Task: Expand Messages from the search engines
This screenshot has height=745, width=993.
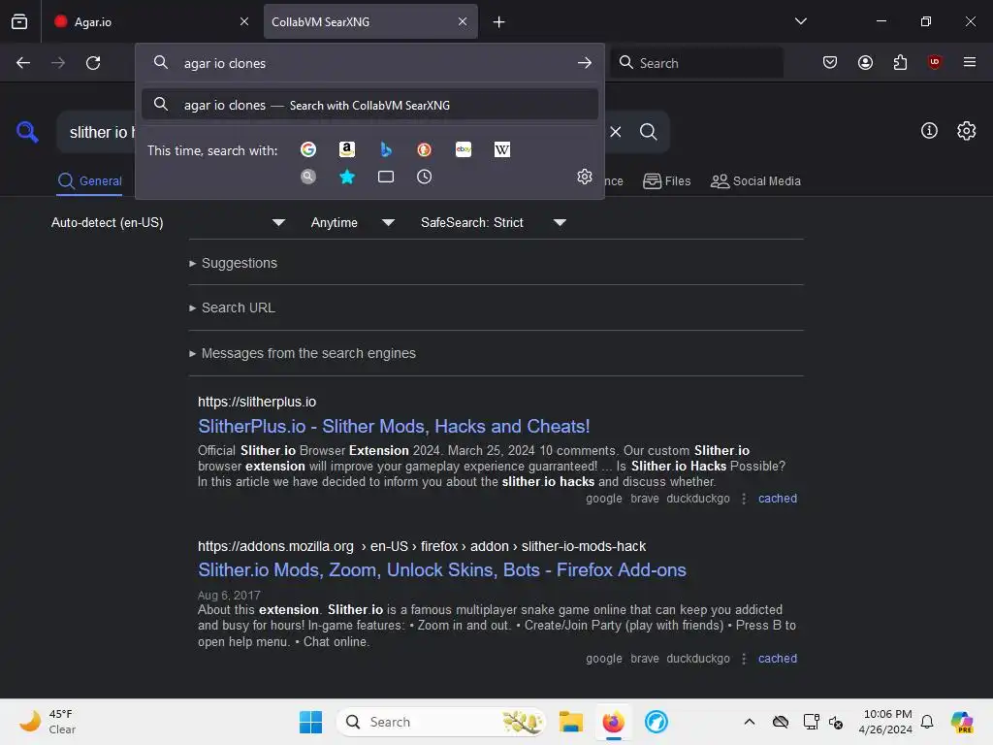Action: click(303, 353)
